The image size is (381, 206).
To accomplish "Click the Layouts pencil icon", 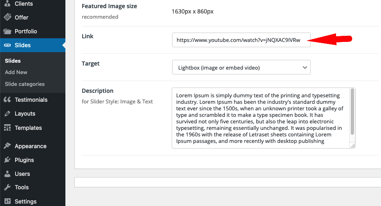I will [x=7, y=114].
